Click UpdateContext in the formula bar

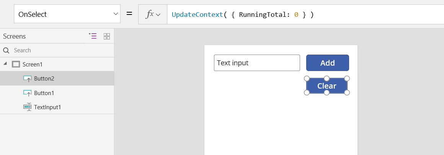click(x=197, y=15)
